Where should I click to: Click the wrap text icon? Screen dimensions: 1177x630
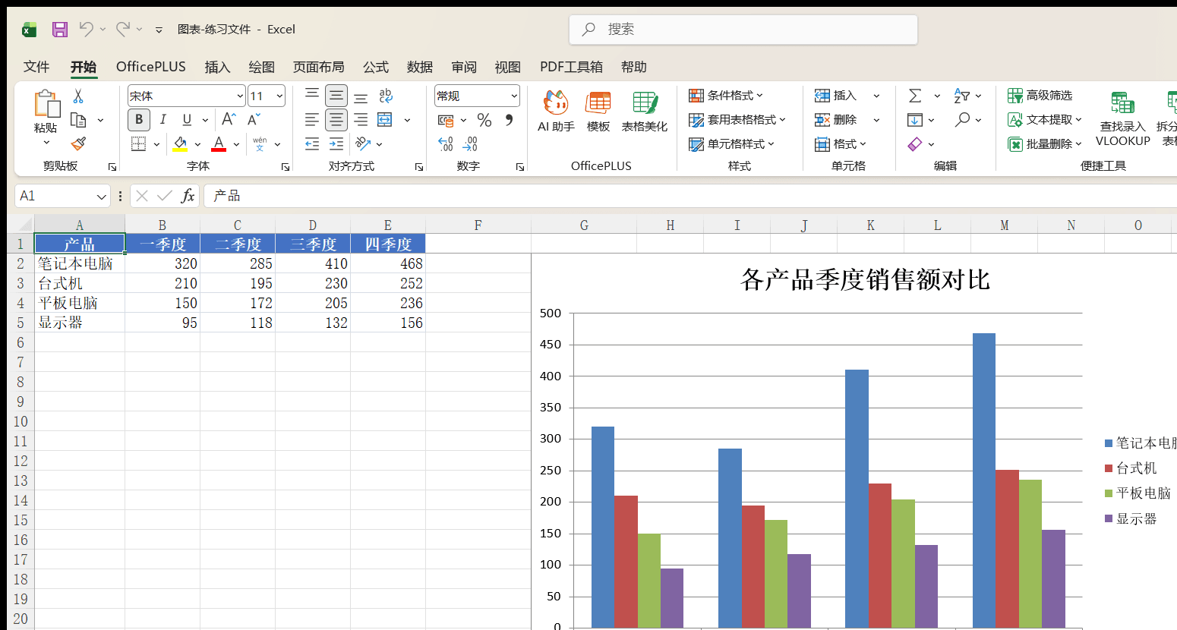pyautogui.click(x=386, y=96)
